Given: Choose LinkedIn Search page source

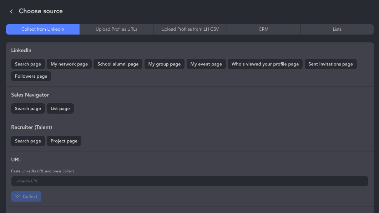Looking at the screenshot, I should click(28, 64).
